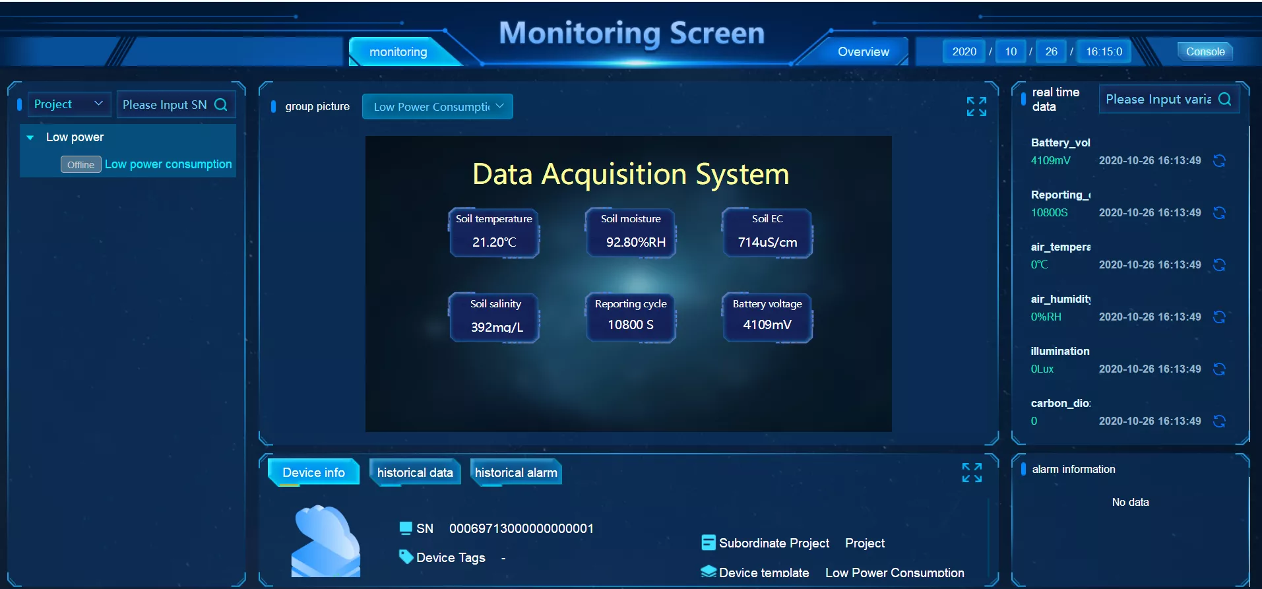The height and width of the screenshot is (589, 1262).
Task: Refresh the air_temperature reading
Action: point(1219,264)
